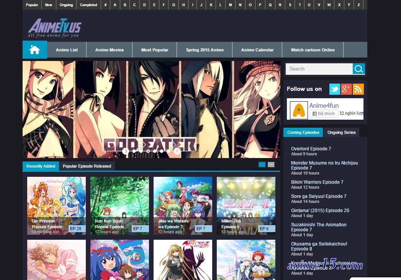Click the EP 6 badge
The image size is (401, 280).
[267, 229]
